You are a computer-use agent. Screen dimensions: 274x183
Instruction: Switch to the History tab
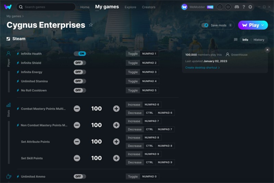pos(259,40)
